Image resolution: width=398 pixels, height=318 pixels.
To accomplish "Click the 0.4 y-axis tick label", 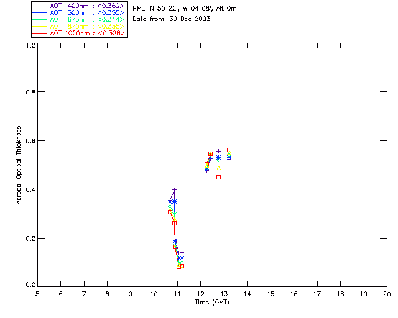I will [x=30, y=189].
